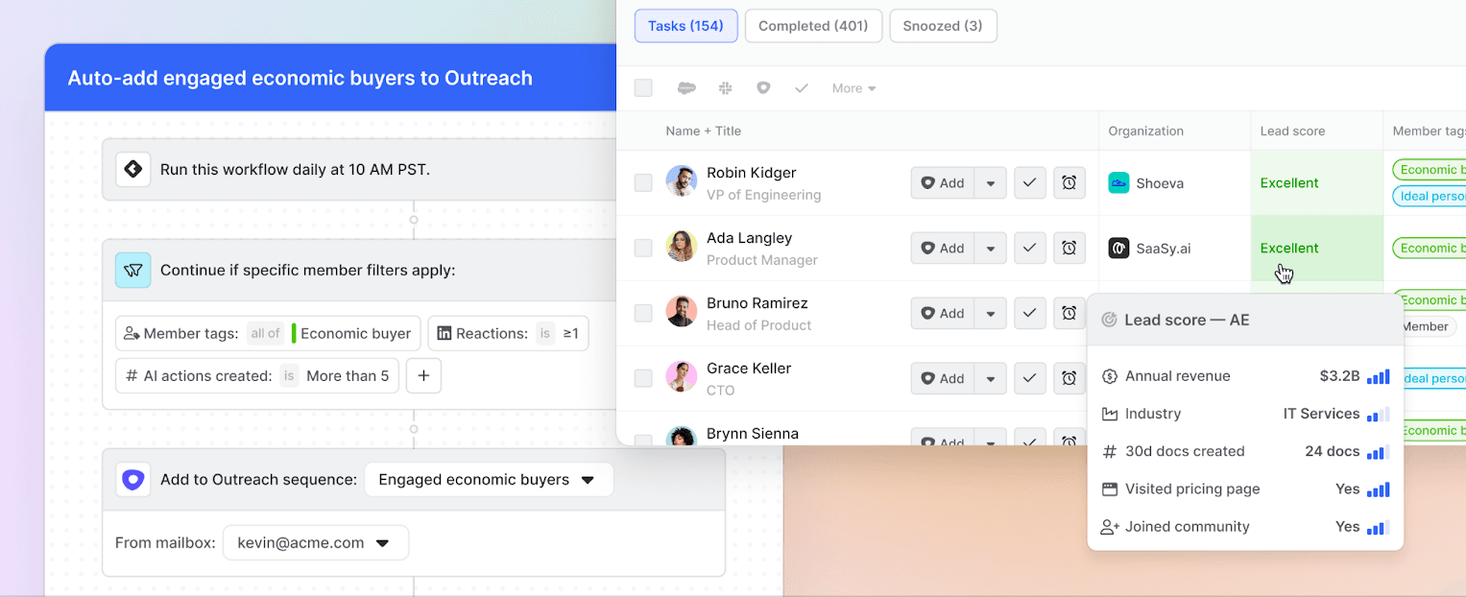
Task: Open the Snoozed (3) tab
Action: (943, 26)
